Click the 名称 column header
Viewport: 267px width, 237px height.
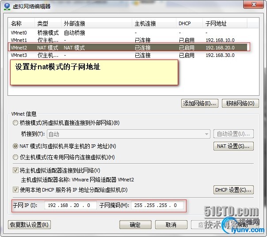pyautogui.click(x=22, y=23)
